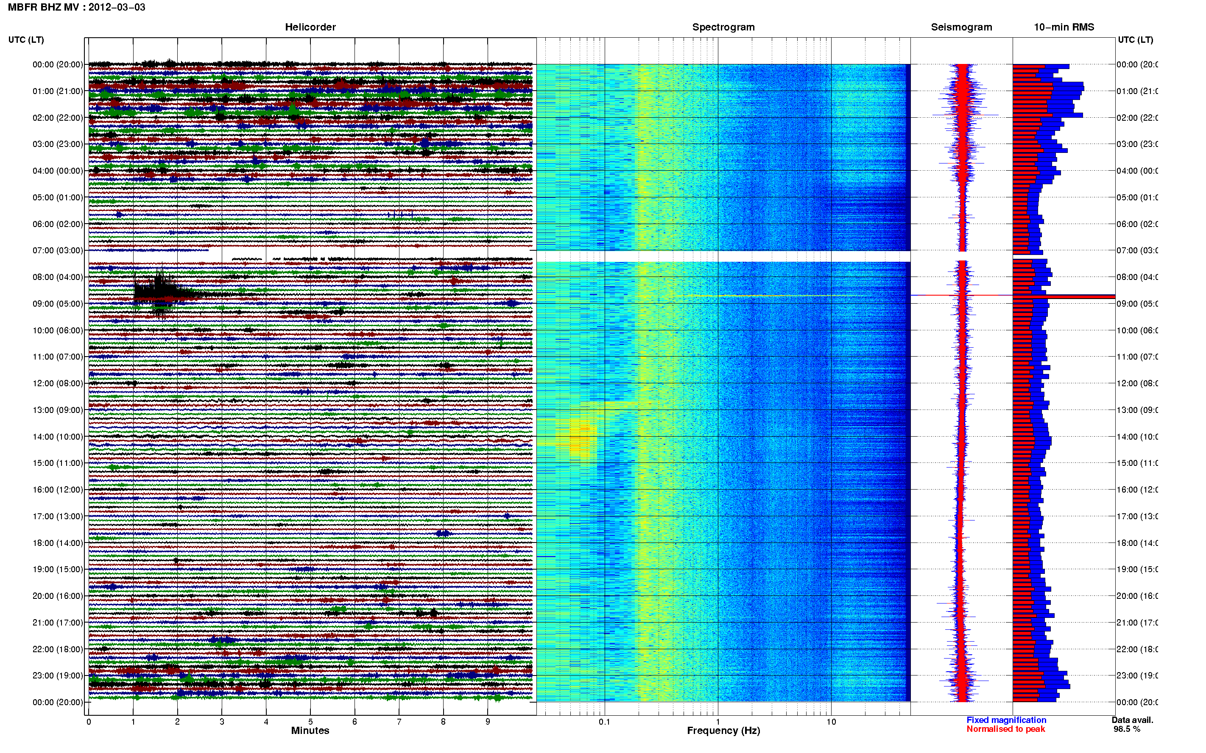The image size is (1206, 753).
Task: Click the 'Helicorder' panel heading
Action: (x=310, y=27)
